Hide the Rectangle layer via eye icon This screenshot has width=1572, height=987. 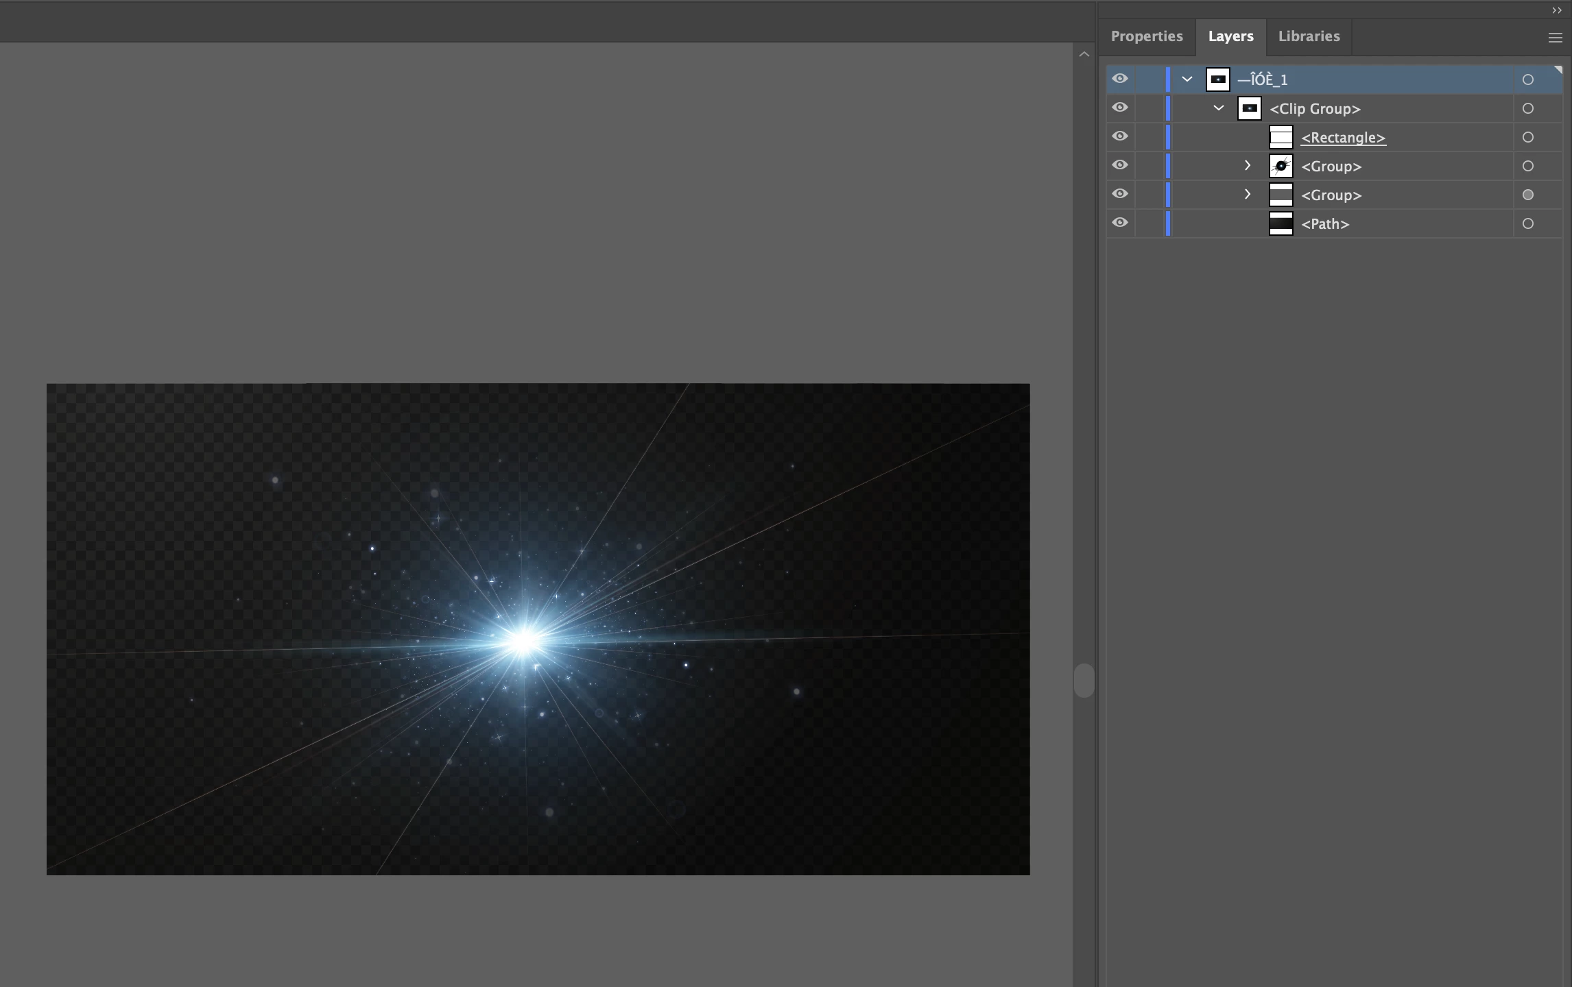click(1119, 136)
